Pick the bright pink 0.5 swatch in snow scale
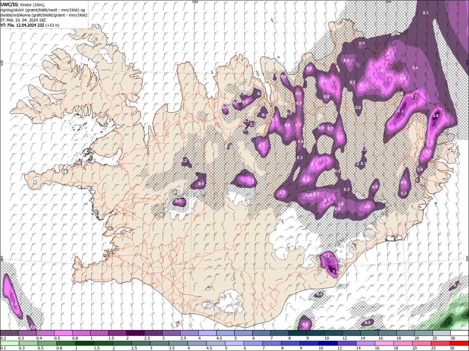 coord(63,333)
